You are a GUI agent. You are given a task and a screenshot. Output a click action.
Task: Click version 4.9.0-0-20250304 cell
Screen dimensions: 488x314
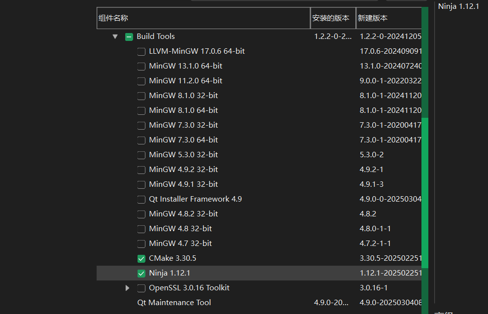[x=390, y=199]
